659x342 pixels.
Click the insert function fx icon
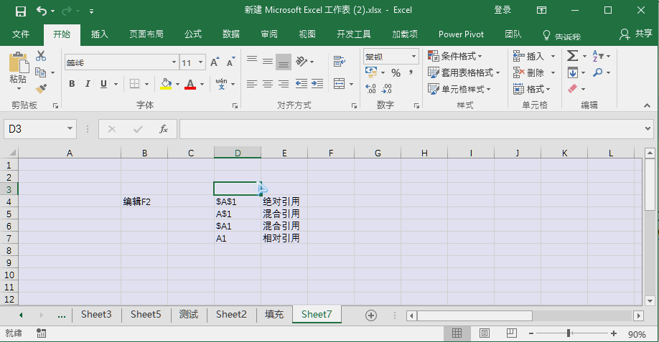[164, 129]
